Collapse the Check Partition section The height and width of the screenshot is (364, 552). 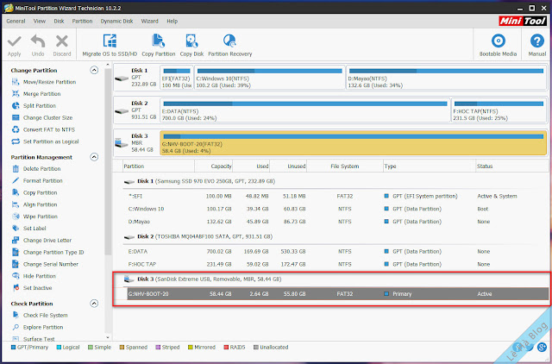point(94,304)
